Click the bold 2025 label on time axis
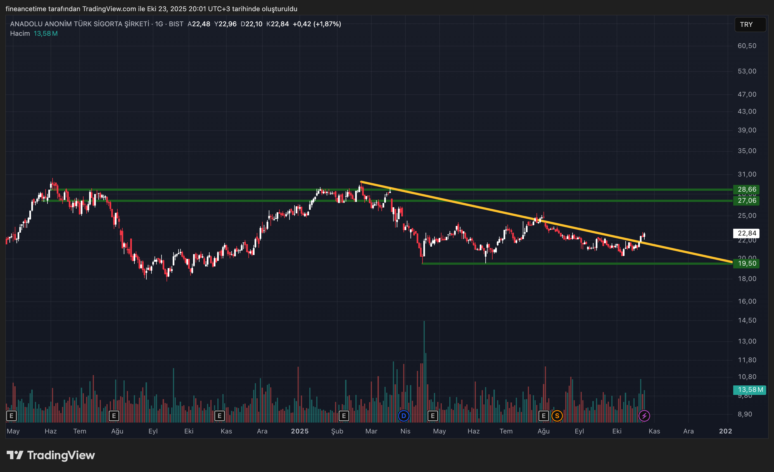Screen dimensions: 774x472 (300, 431)
